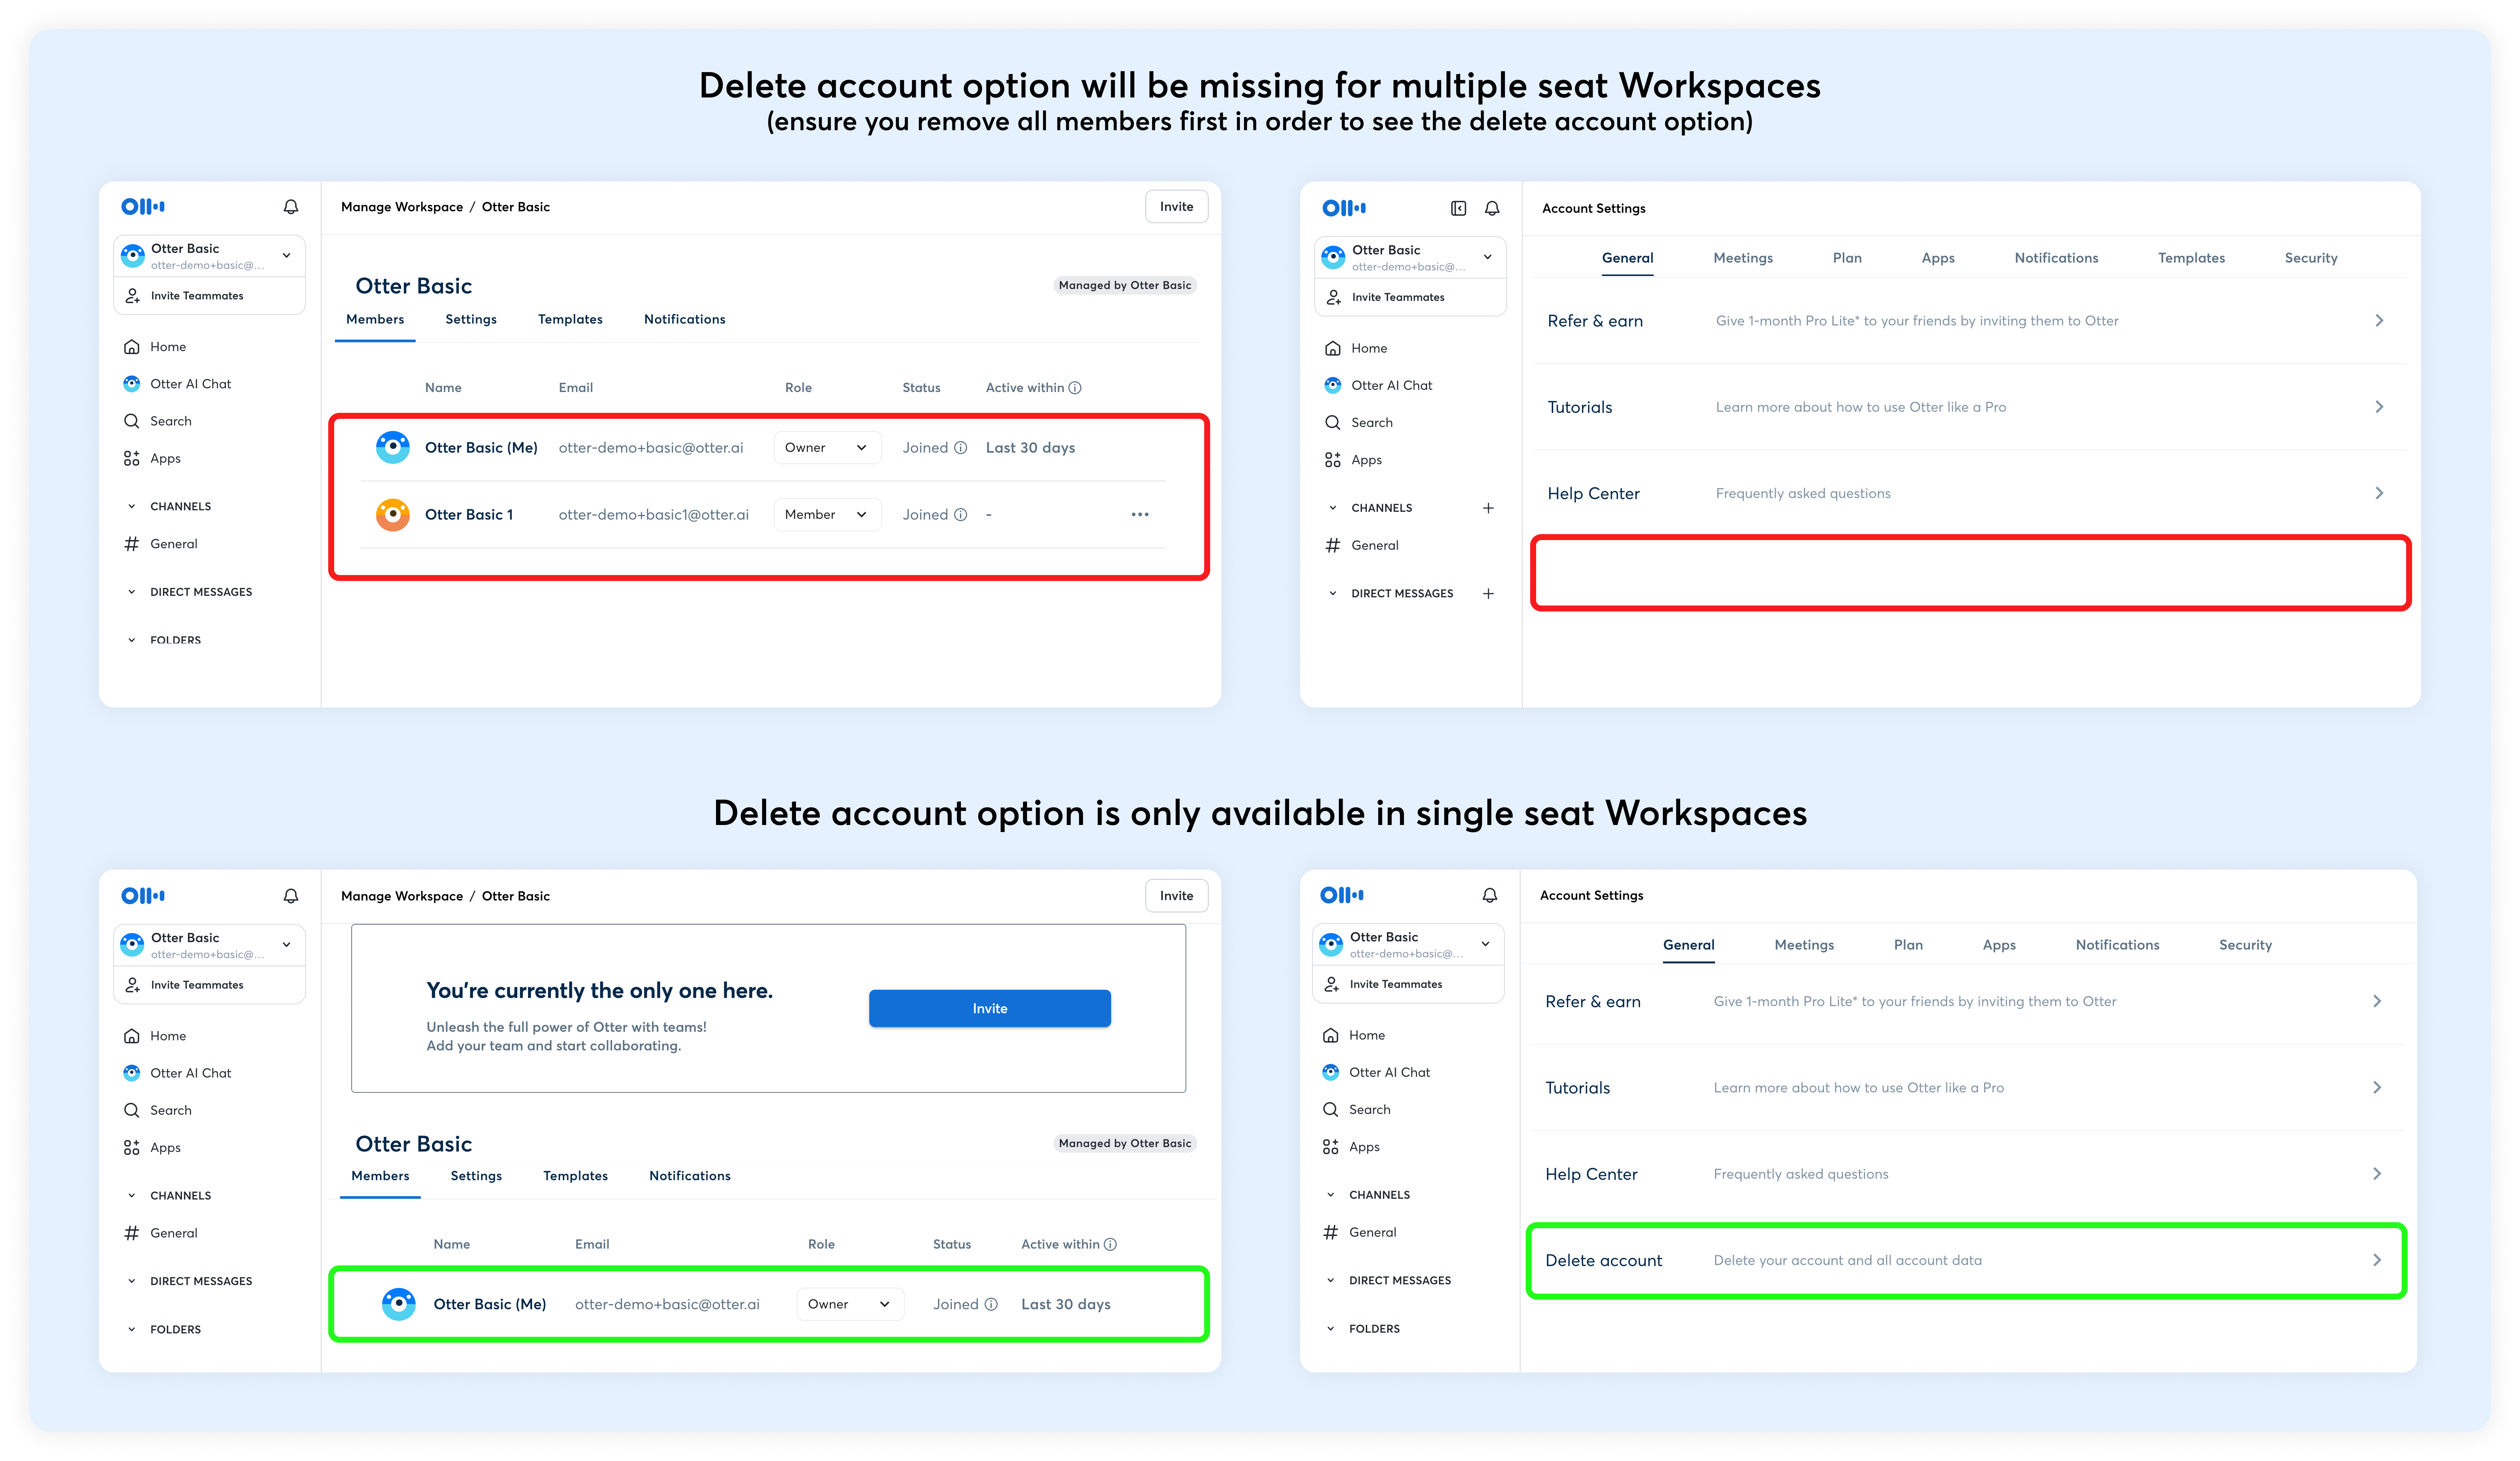The height and width of the screenshot is (1461, 2520).
Task: Open Refer & earn chevron in upper-right panel
Action: (x=2379, y=321)
